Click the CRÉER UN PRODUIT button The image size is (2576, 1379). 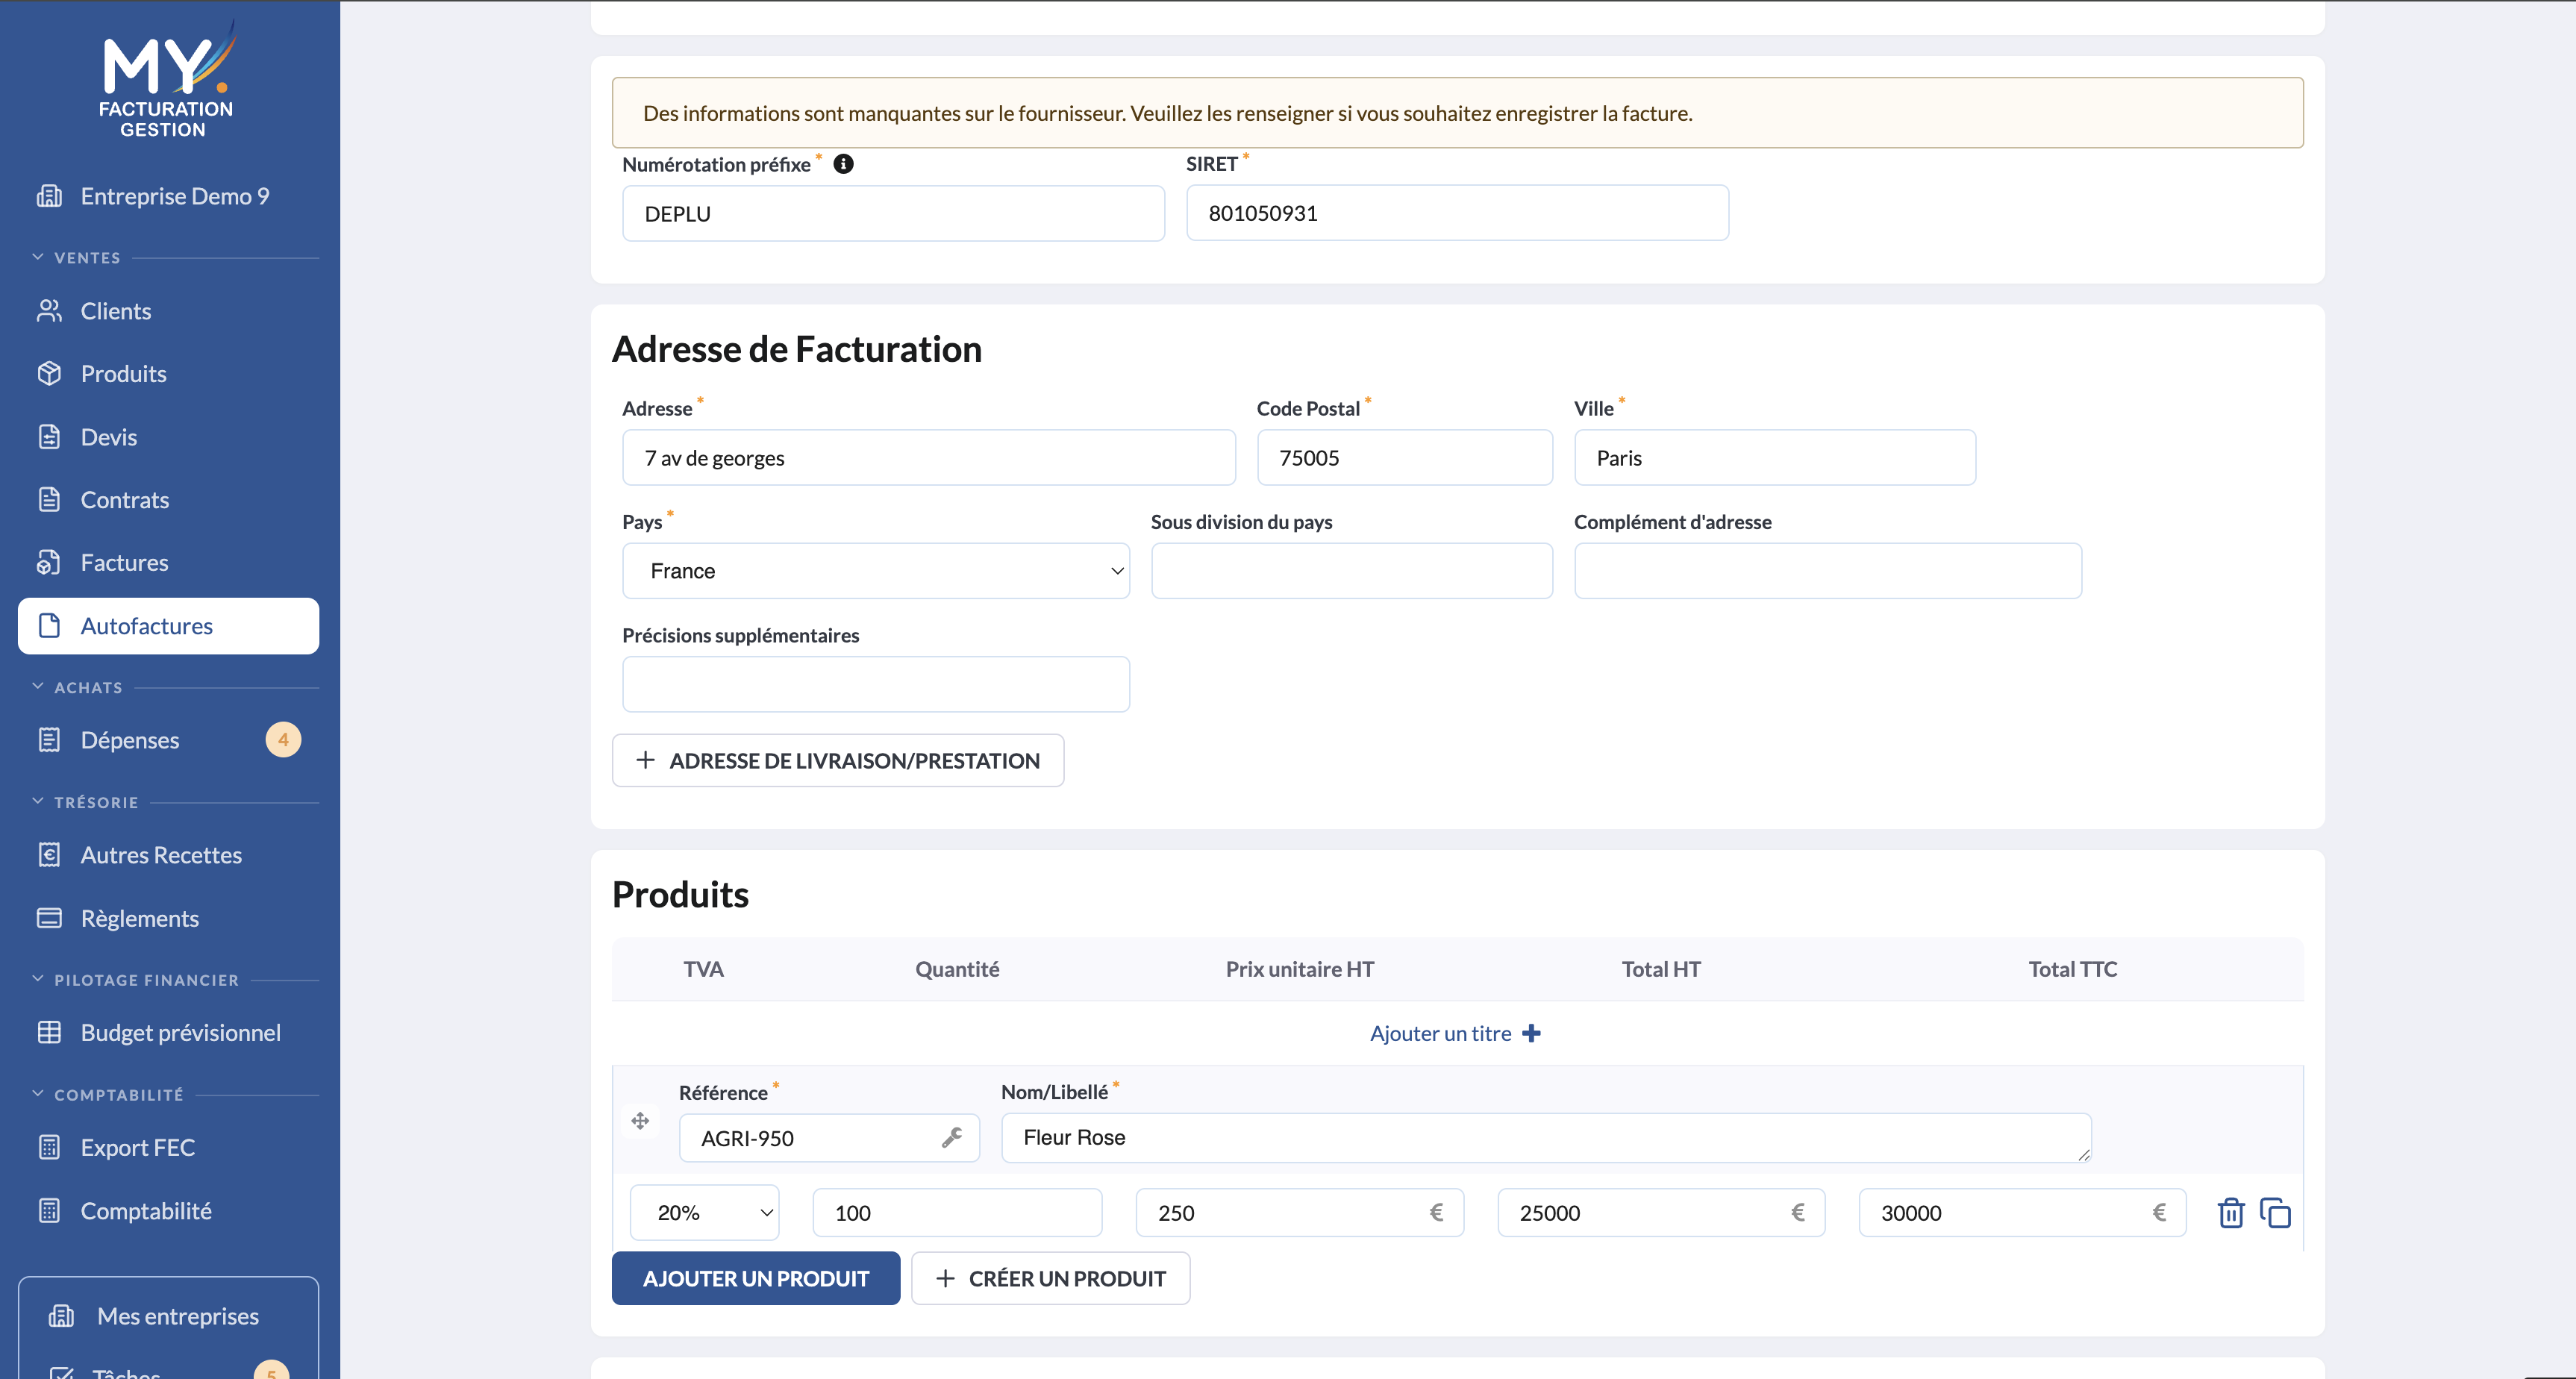[x=1051, y=1279]
